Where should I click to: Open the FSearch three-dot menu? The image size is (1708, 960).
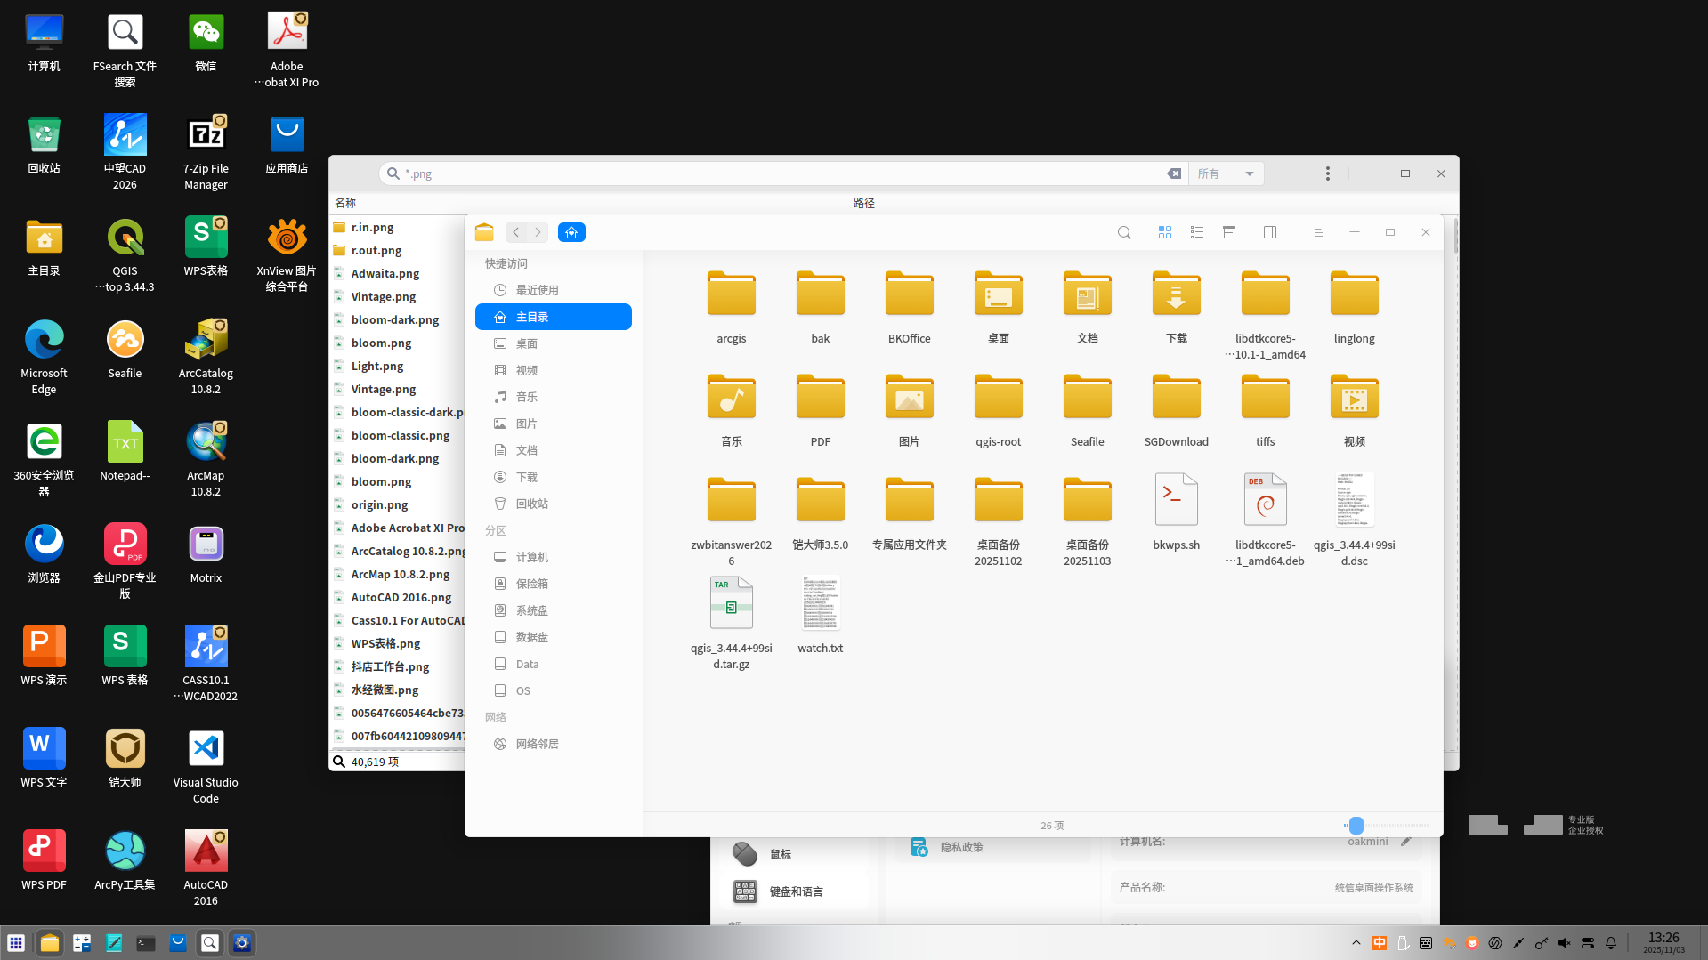coord(1327,173)
